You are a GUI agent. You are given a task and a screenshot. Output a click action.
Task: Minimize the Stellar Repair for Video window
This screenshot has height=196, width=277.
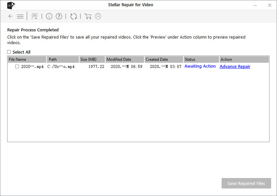[x=255, y=5]
